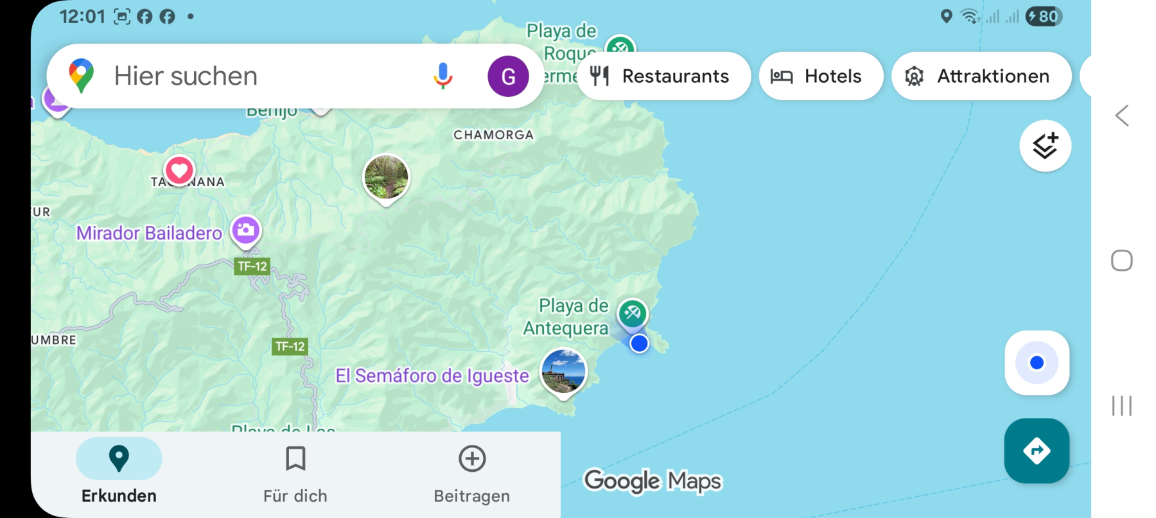Image resolution: width=1156 pixels, height=518 pixels.
Task: Click the Google Maps pin logo
Action: (81, 76)
